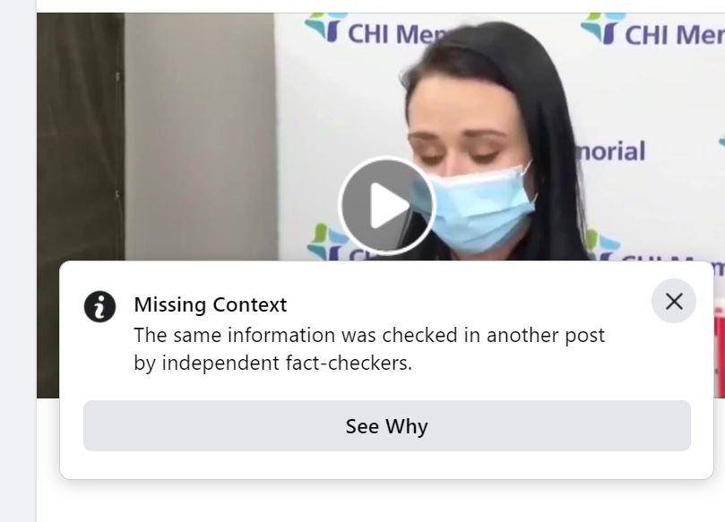Click the black info circle icon
Screen dimensions: 725x522
(99, 306)
